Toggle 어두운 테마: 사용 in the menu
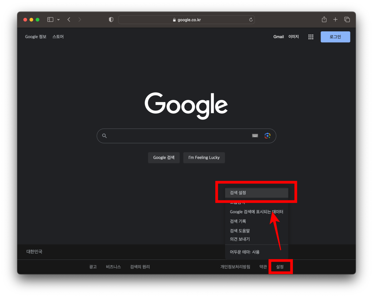373x297 pixels. point(256,252)
